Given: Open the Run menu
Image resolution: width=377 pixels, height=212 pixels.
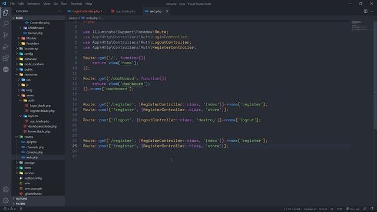Looking at the screenshot, I should point(64,4).
